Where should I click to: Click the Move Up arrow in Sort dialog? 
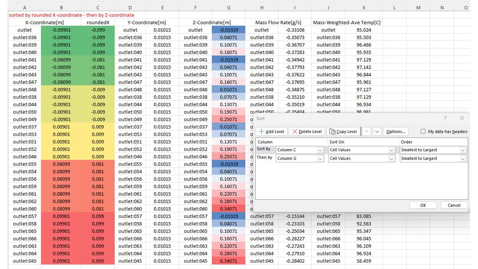367,132
